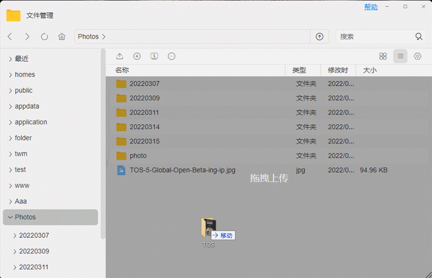432x278 pixels.
Task: Sort by the 类型 column header
Action: click(x=299, y=70)
